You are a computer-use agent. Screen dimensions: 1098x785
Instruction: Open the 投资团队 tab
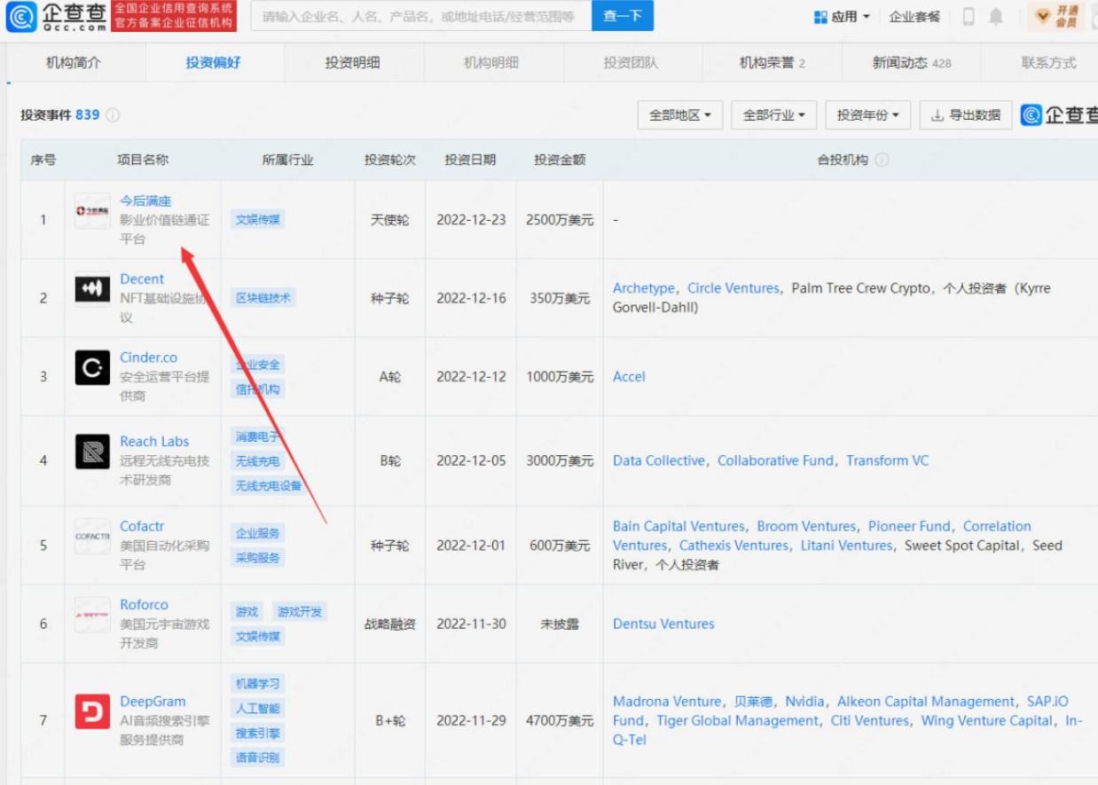[631, 63]
